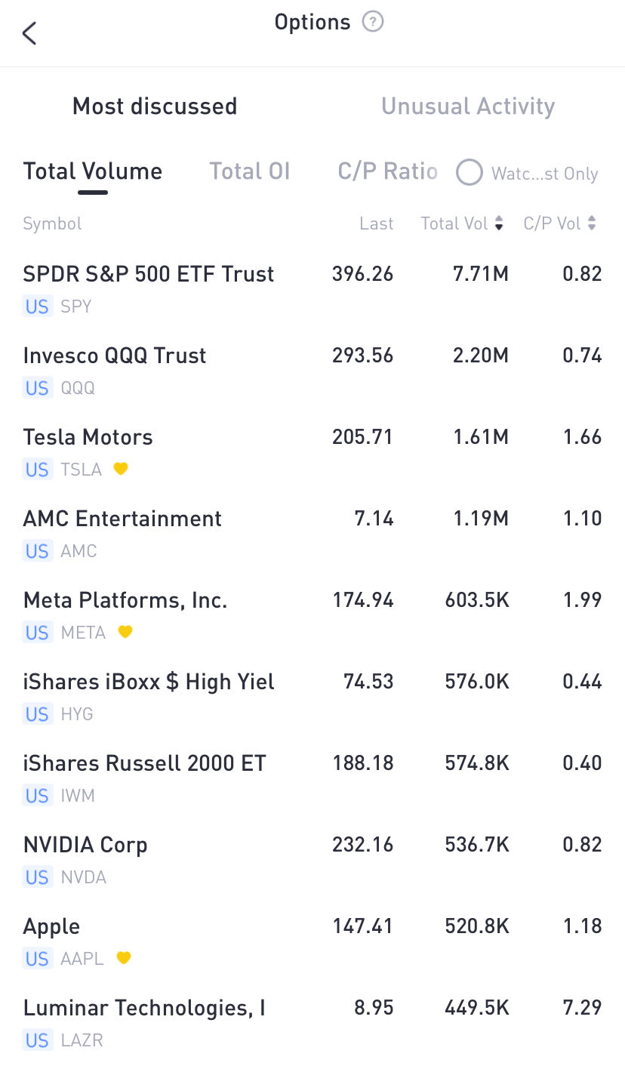Tap the back arrow icon
625x1069 pixels.
point(29,33)
